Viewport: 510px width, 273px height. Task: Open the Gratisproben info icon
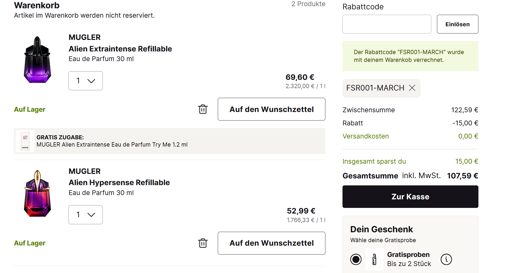(446, 259)
